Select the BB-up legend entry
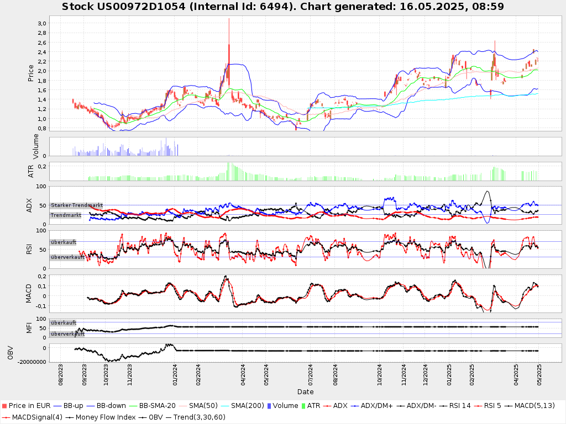566x424 pixels. click(68, 406)
